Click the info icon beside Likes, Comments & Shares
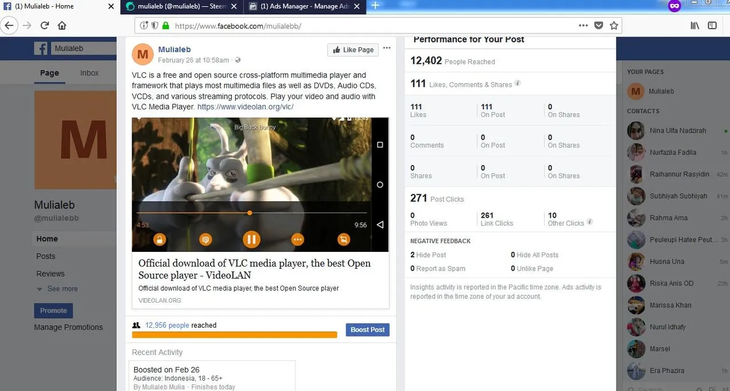 pyautogui.click(x=518, y=83)
